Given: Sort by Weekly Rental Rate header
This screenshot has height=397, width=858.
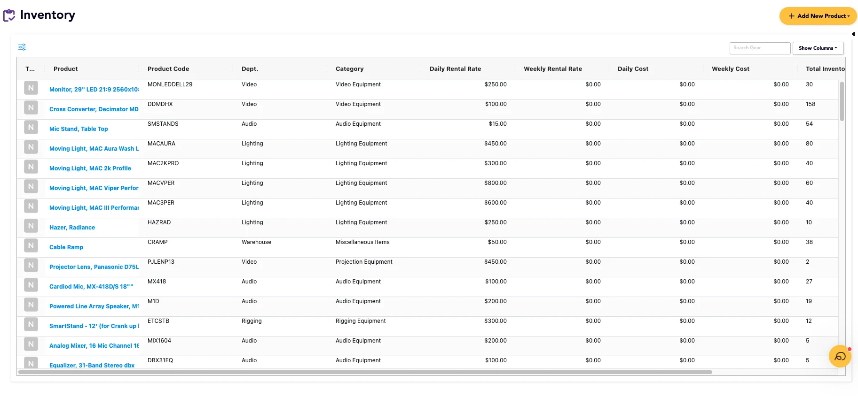Looking at the screenshot, I should (x=553, y=69).
